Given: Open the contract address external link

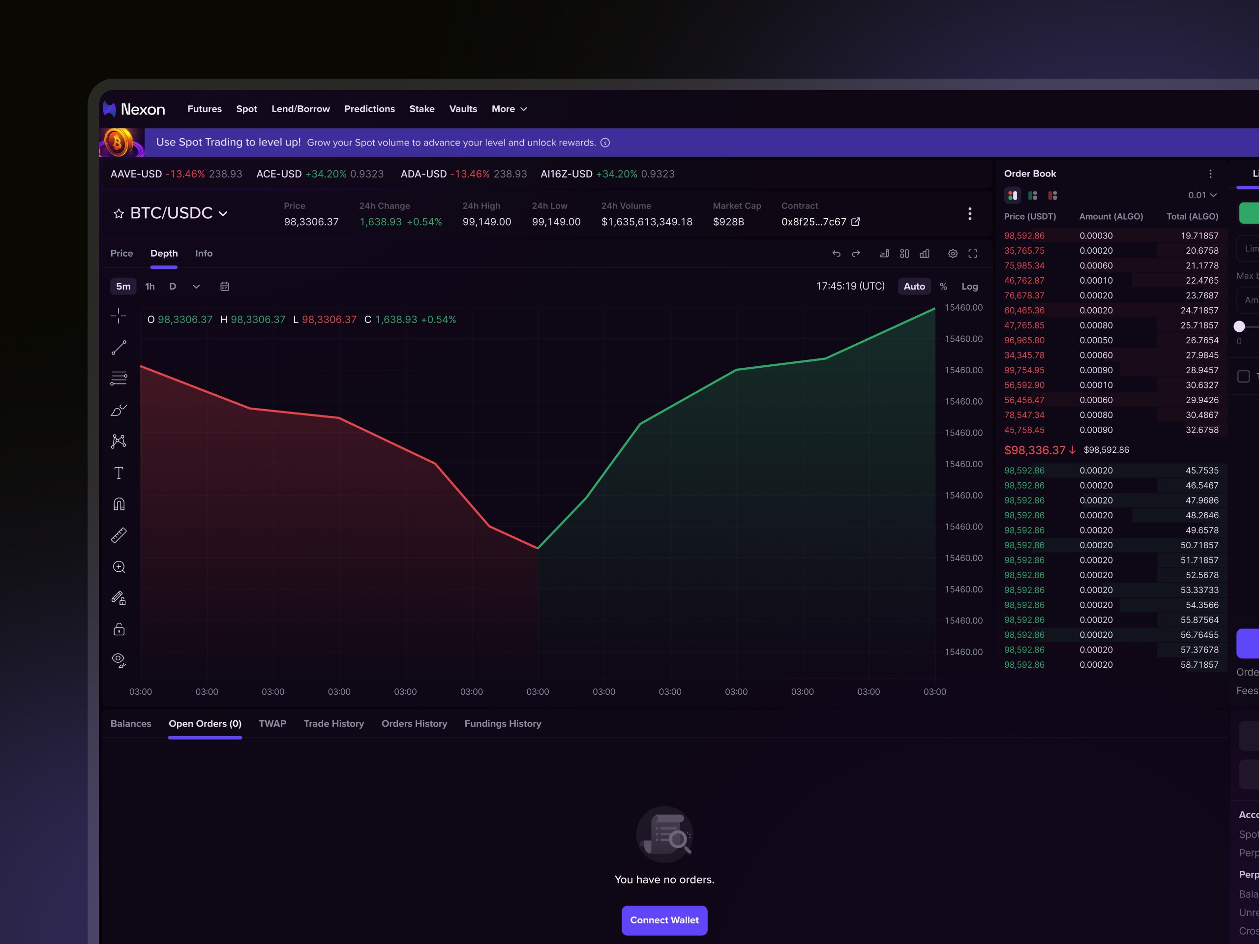Looking at the screenshot, I should (855, 222).
